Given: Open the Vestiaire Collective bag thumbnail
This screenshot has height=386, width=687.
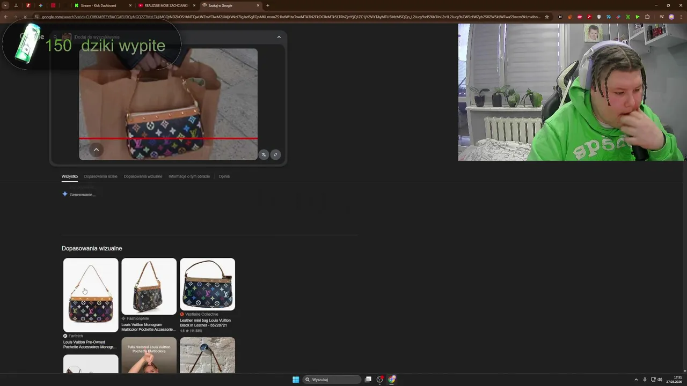Looking at the screenshot, I should click(207, 284).
